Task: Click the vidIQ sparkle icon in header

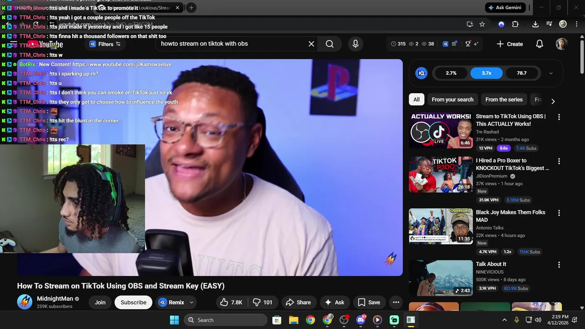Action: coord(476,44)
